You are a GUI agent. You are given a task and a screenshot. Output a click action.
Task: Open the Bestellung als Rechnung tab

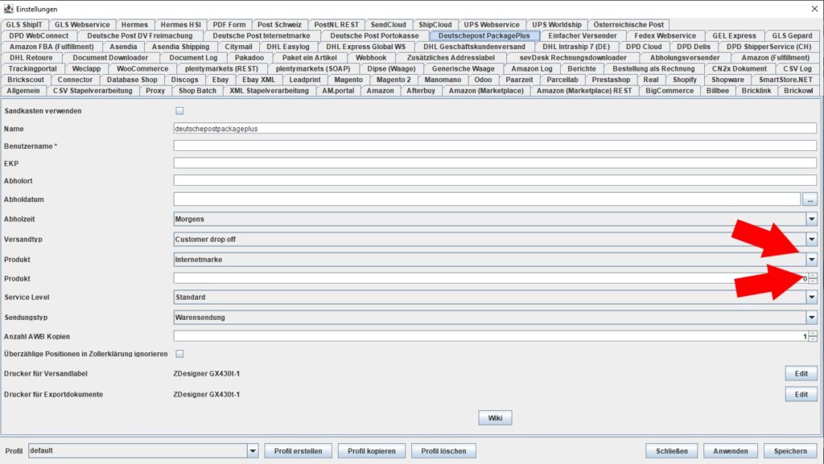[653, 69]
